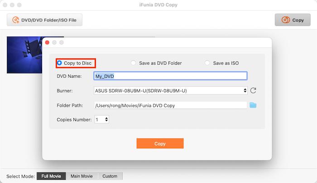This screenshot has height=183, width=317.
Task: Click the refresh burner list icon
Action: point(253,90)
